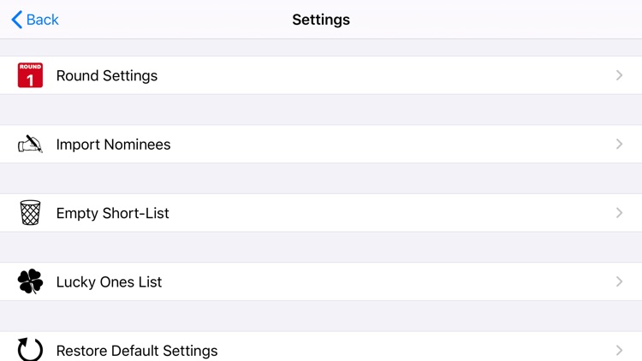This screenshot has width=642, height=361.
Task: Tap the wastebasket Empty Short-List icon
Action: (x=30, y=213)
